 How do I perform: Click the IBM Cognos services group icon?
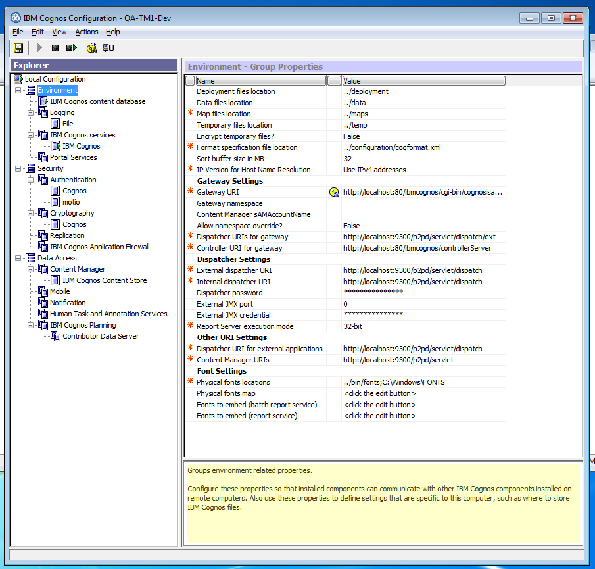pos(43,135)
